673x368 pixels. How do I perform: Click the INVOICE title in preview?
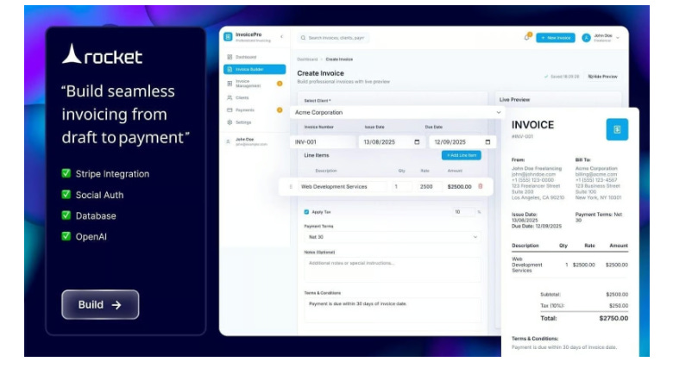click(532, 125)
